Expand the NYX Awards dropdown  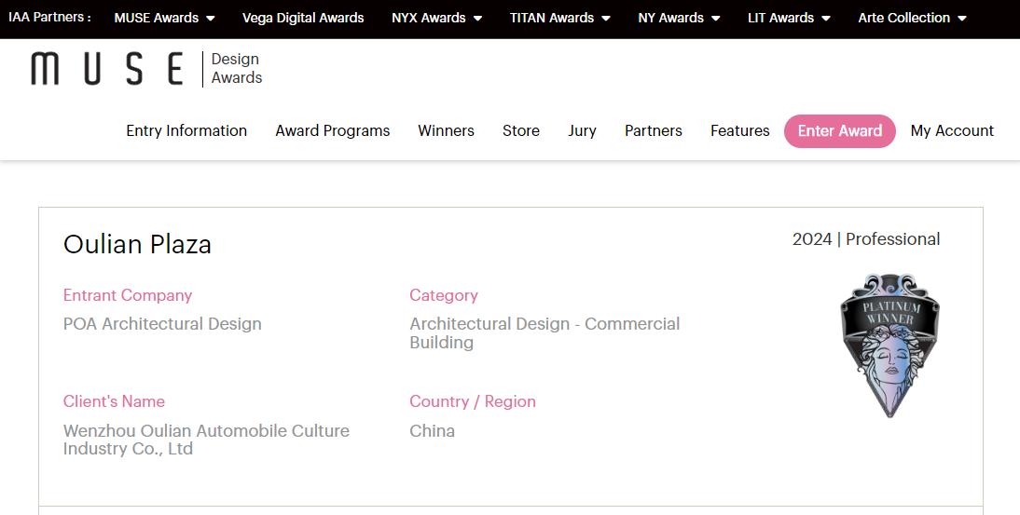coord(437,19)
